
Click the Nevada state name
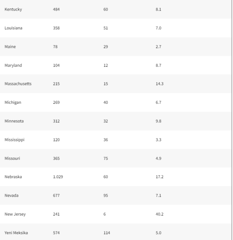coord(11,195)
